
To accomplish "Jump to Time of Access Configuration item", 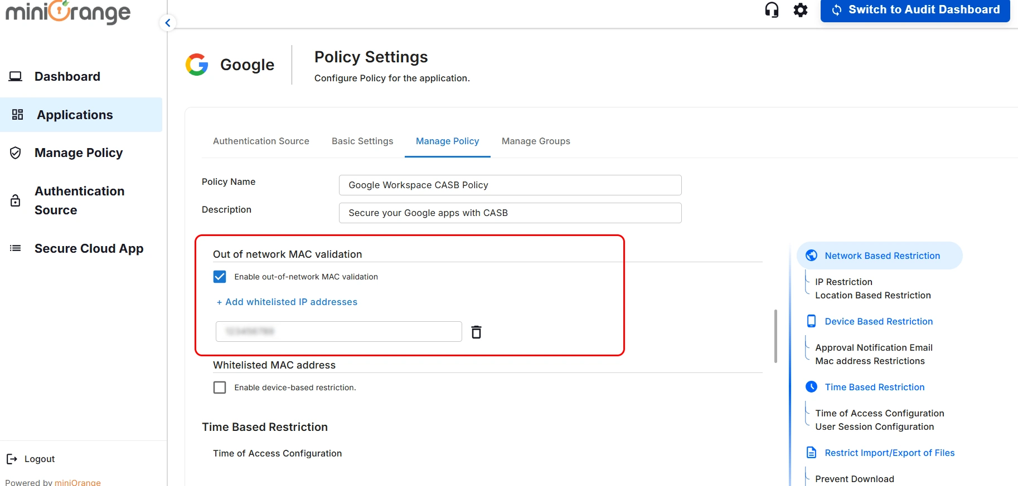I will tap(880, 413).
